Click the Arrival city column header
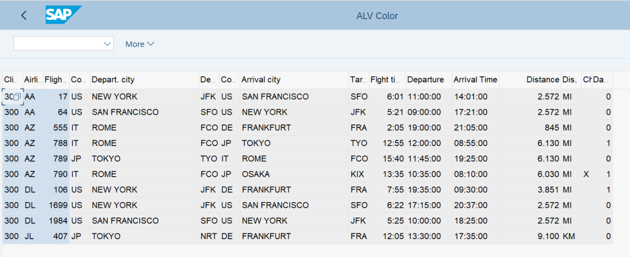Image resolution: width=630 pixels, height=257 pixels. tap(261, 80)
